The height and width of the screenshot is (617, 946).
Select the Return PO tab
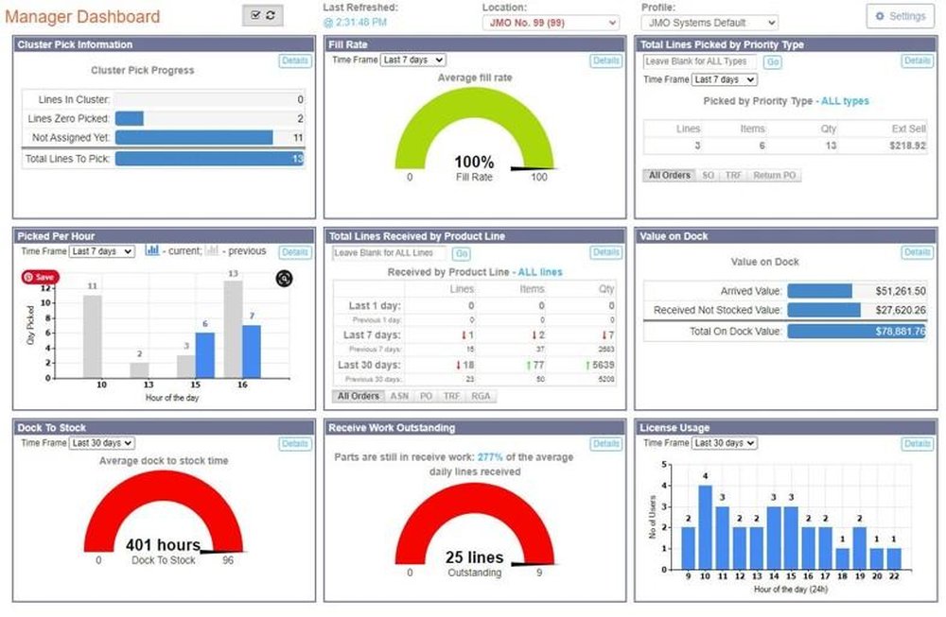(x=774, y=176)
